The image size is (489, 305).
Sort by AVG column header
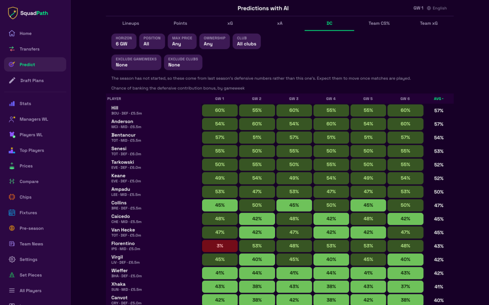point(438,99)
